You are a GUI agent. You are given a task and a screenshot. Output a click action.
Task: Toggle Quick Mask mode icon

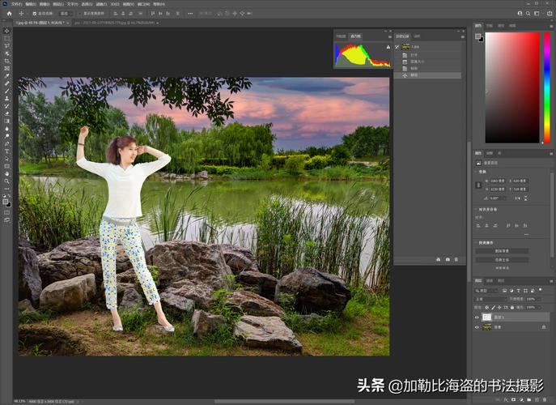pos(6,212)
